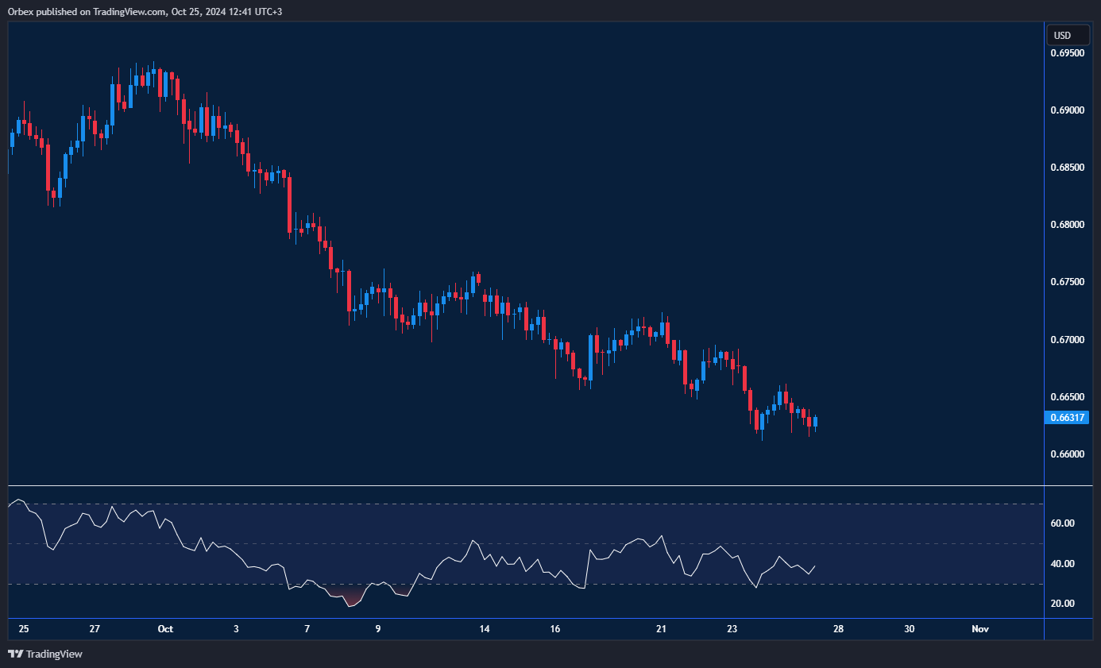Click the 0.69500 price level label
The width and height of the screenshot is (1101, 668).
[1067, 53]
